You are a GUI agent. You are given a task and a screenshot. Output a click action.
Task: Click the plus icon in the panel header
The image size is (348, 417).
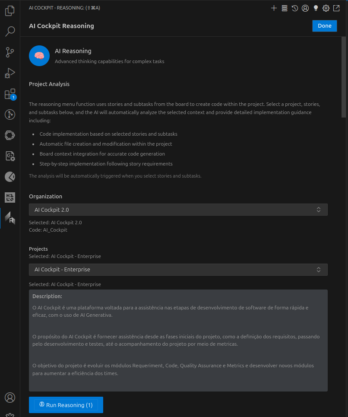point(274,8)
